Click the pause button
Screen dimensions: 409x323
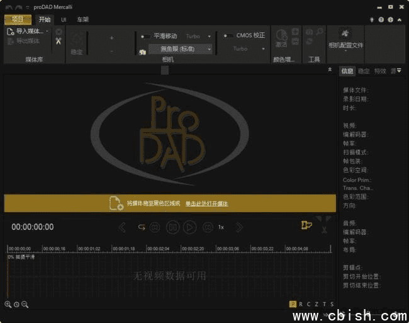[172, 227]
